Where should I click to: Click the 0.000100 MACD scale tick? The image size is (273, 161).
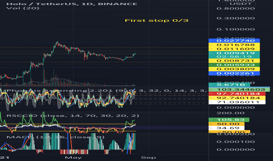coord(236,142)
